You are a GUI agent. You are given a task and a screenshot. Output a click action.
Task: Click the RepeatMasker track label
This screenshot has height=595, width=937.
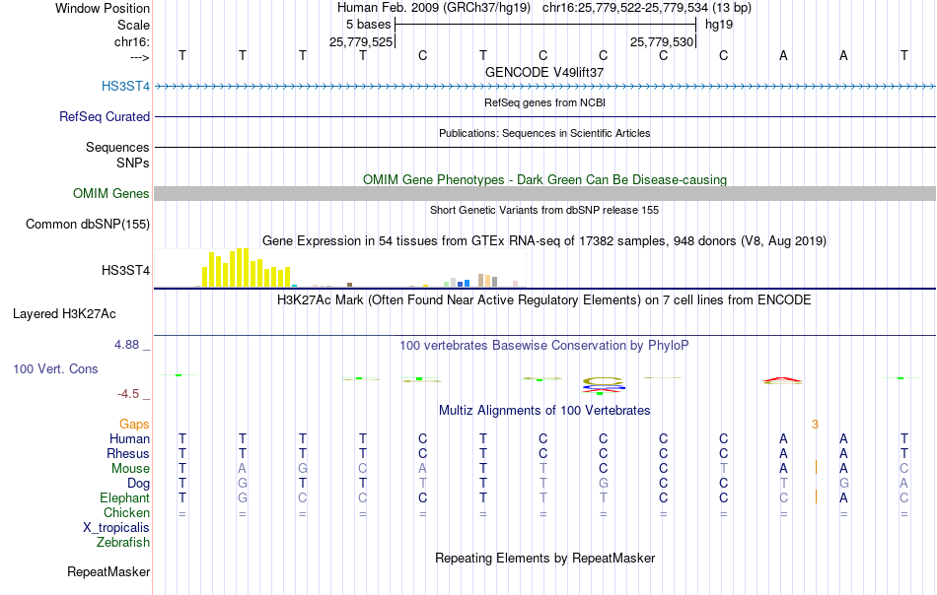tap(108, 571)
